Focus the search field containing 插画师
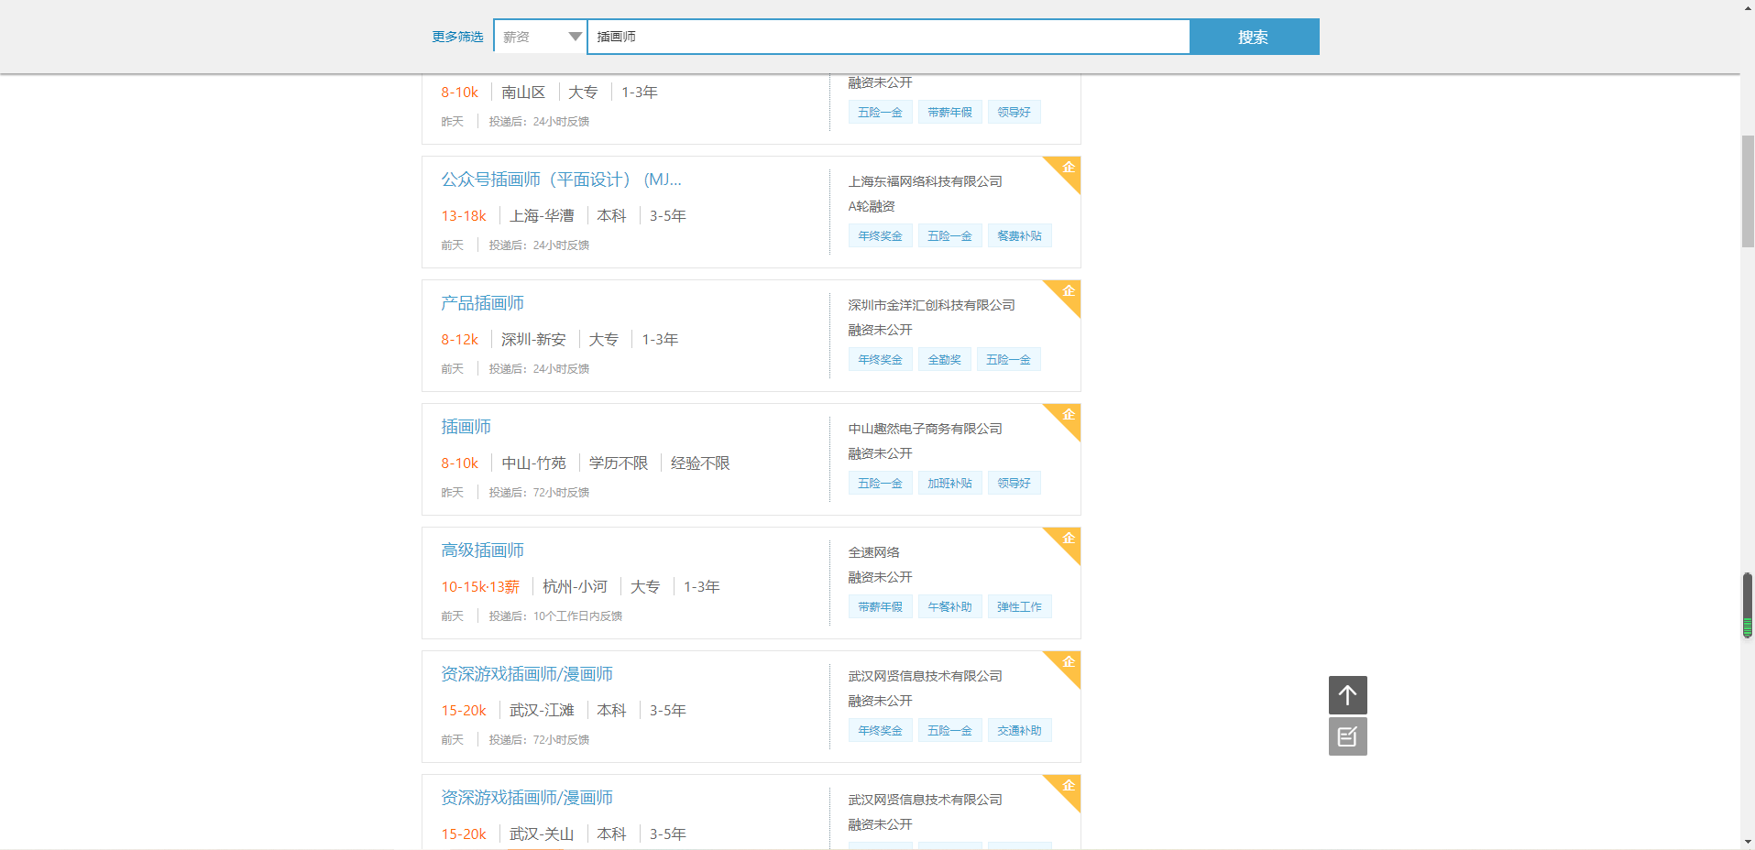The image size is (1755, 850). (888, 37)
